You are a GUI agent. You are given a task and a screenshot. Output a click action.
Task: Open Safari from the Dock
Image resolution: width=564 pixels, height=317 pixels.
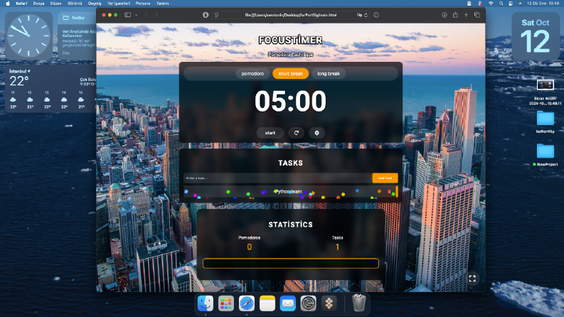246,303
